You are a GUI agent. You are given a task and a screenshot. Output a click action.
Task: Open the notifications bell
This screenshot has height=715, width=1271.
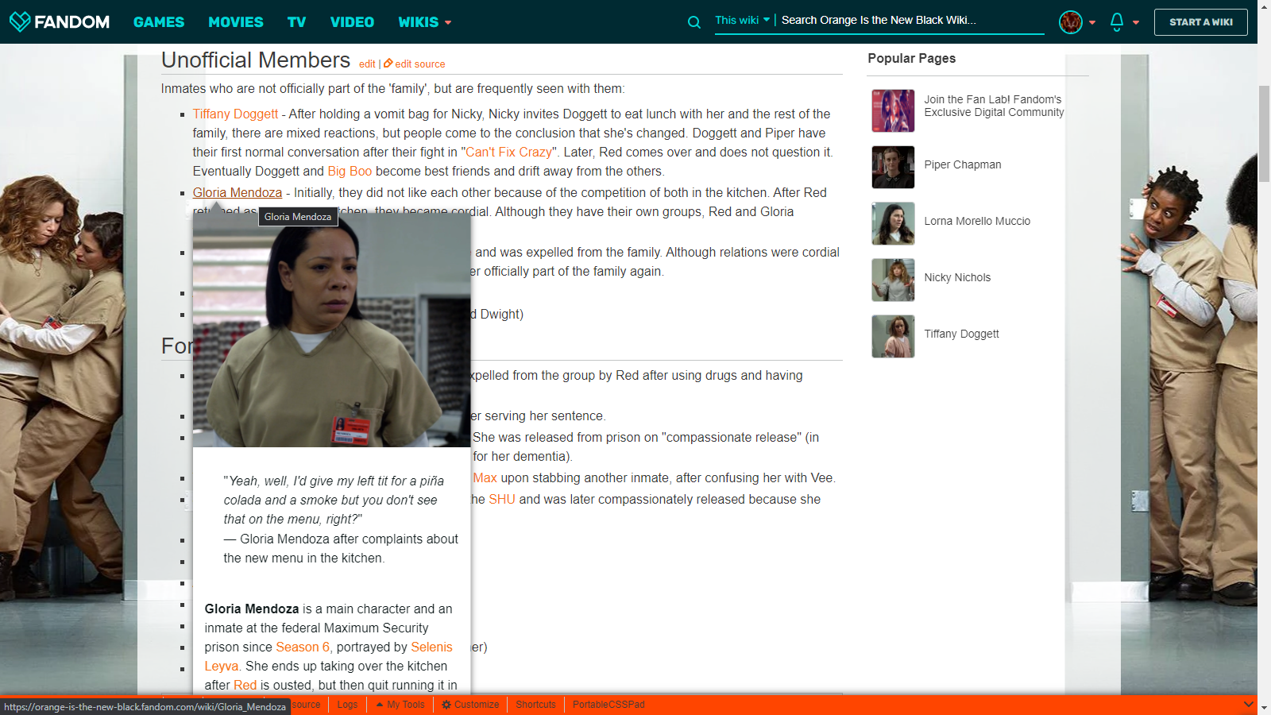(x=1117, y=21)
